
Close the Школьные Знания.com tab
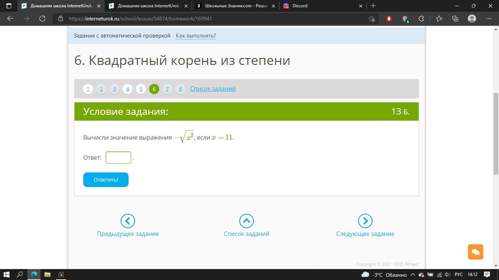(x=273, y=6)
